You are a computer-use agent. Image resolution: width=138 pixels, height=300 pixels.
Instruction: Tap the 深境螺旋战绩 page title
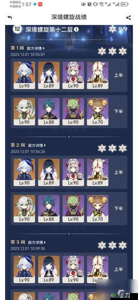point(69,17)
